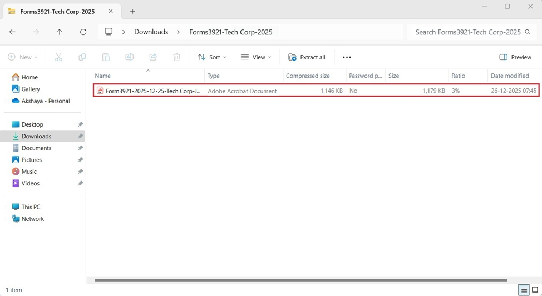The width and height of the screenshot is (542, 296).
Task: Open the New dropdown menu
Action: coord(22,57)
